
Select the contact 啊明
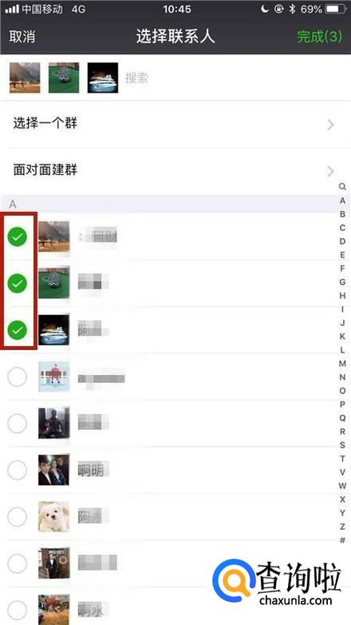[x=17, y=470]
